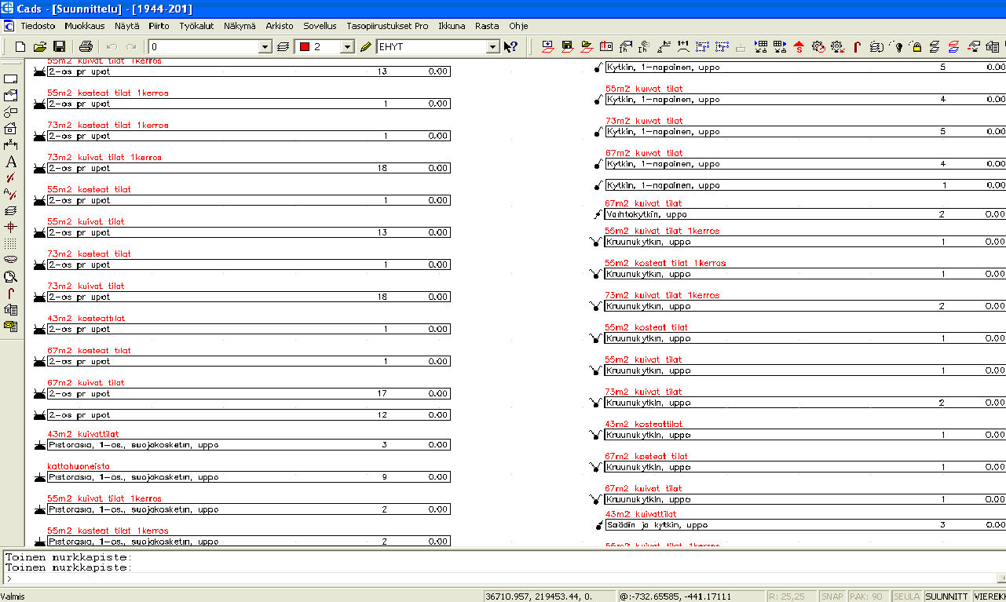Image resolution: width=1006 pixels, height=602 pixels.
Task: Click the pink ellipse icon in left toolbar
Action: tap(11, 260)
